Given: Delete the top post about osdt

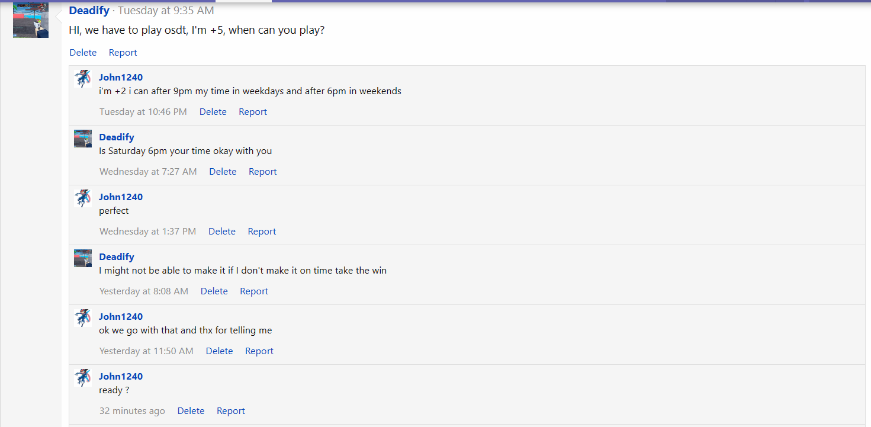Looking at the screenshot, I should pos(83,53).
